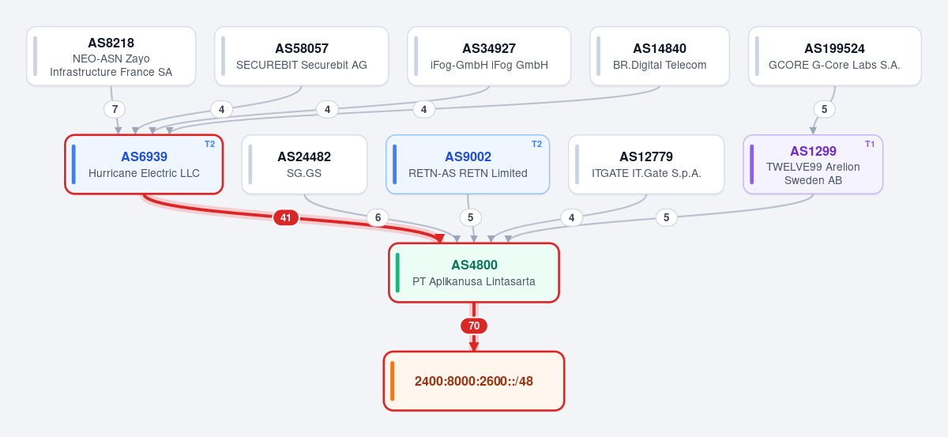Click the 6 badge below AS24482

(x=378, y=217)
